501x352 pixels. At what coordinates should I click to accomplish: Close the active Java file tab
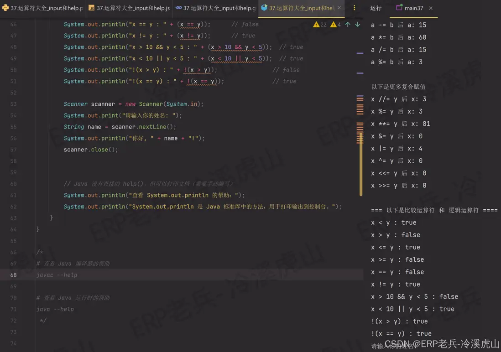click(339, 8)
